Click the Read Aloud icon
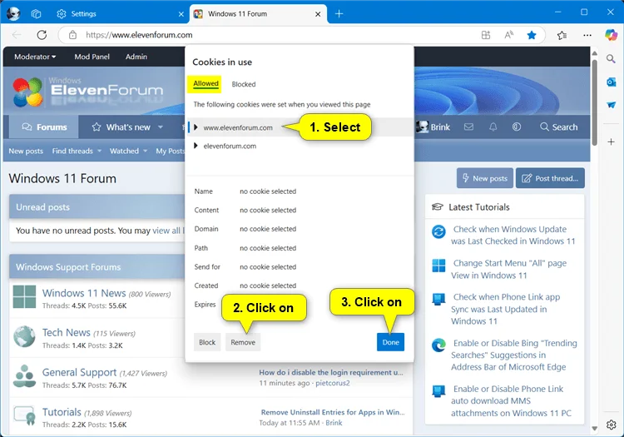Screen dimensions: 624x437 (x=508, y=35)
